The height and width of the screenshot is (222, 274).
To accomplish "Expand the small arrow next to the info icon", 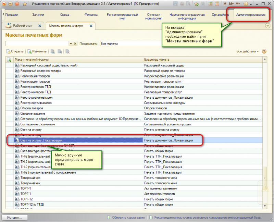I will pyautogui.click(x=251, y=4).
